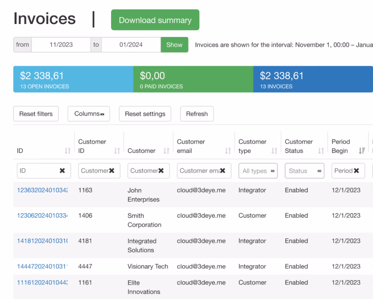
Task: Open the All types dropdown
Action: click(x=258, y=171)
